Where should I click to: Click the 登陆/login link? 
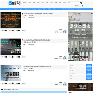pyautogui.click(x=79, y=6)
